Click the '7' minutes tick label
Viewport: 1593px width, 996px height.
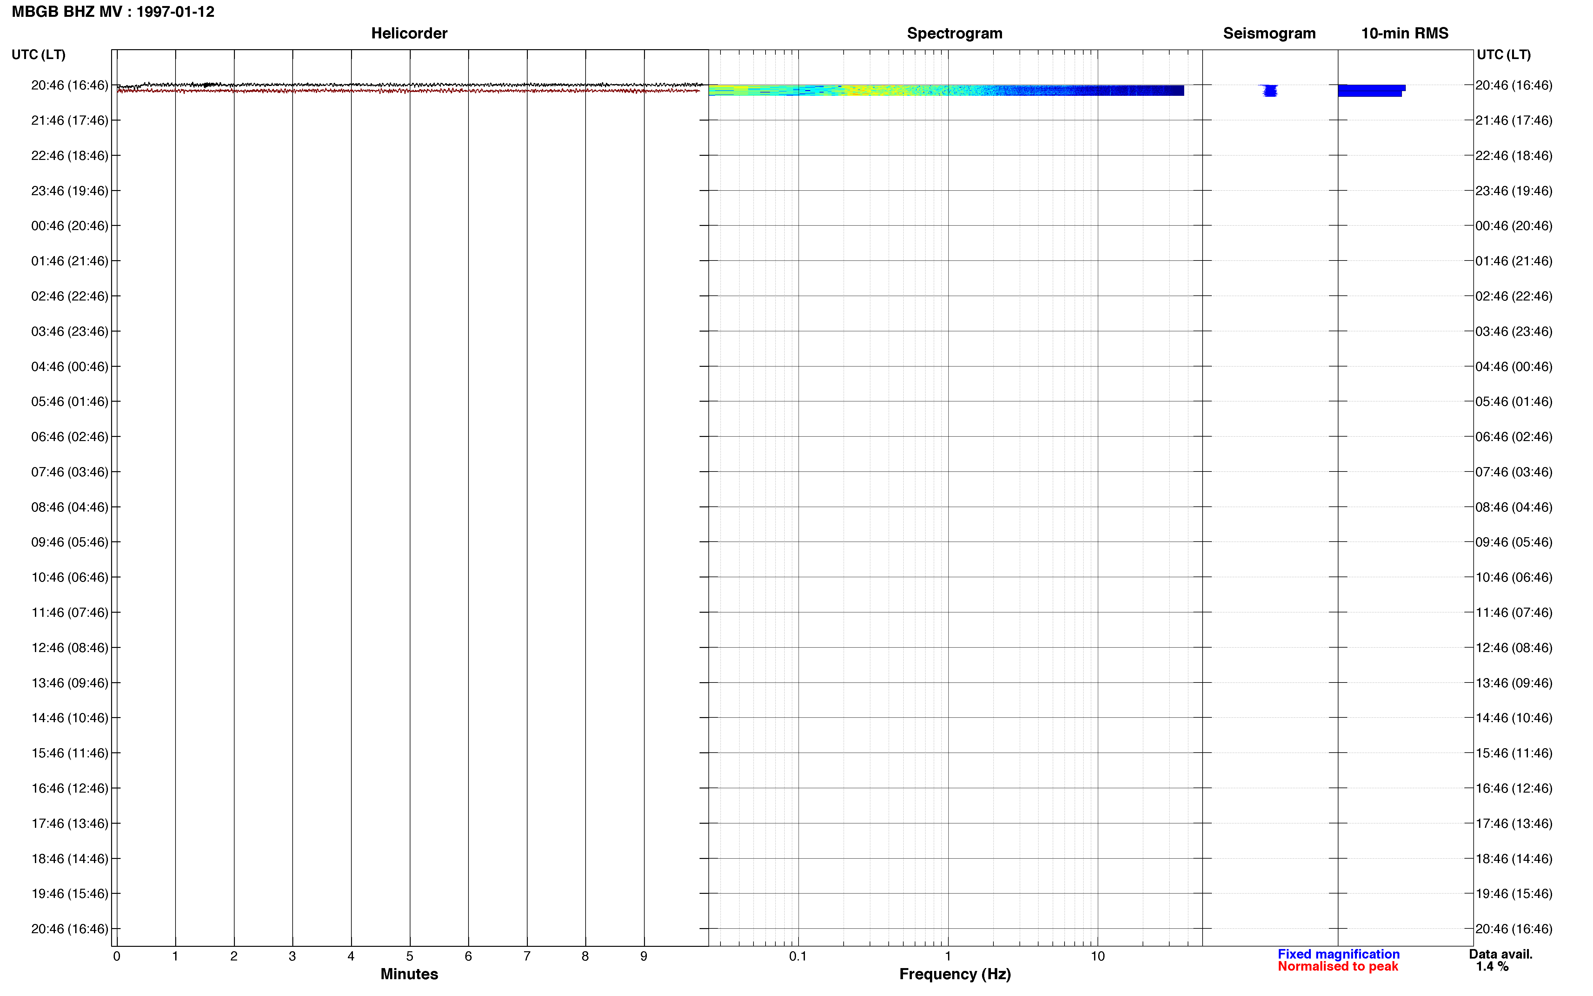click(527, 956)
